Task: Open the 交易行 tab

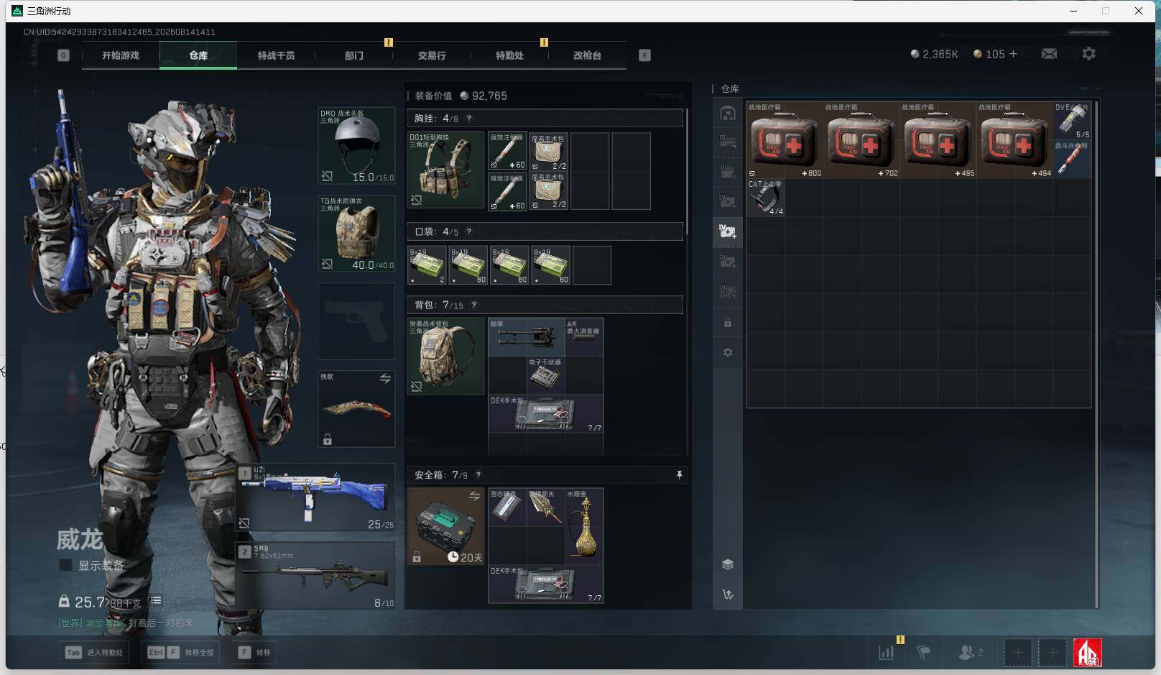Action: 432,55
